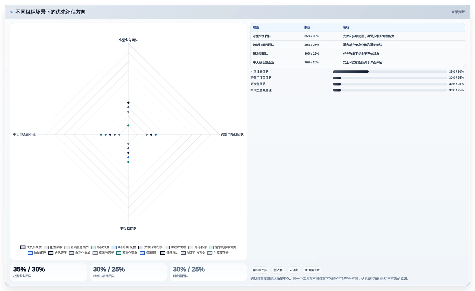Click 重点减少信息分散和重复确认 description
475x291 pixels.
pos(362,45)
